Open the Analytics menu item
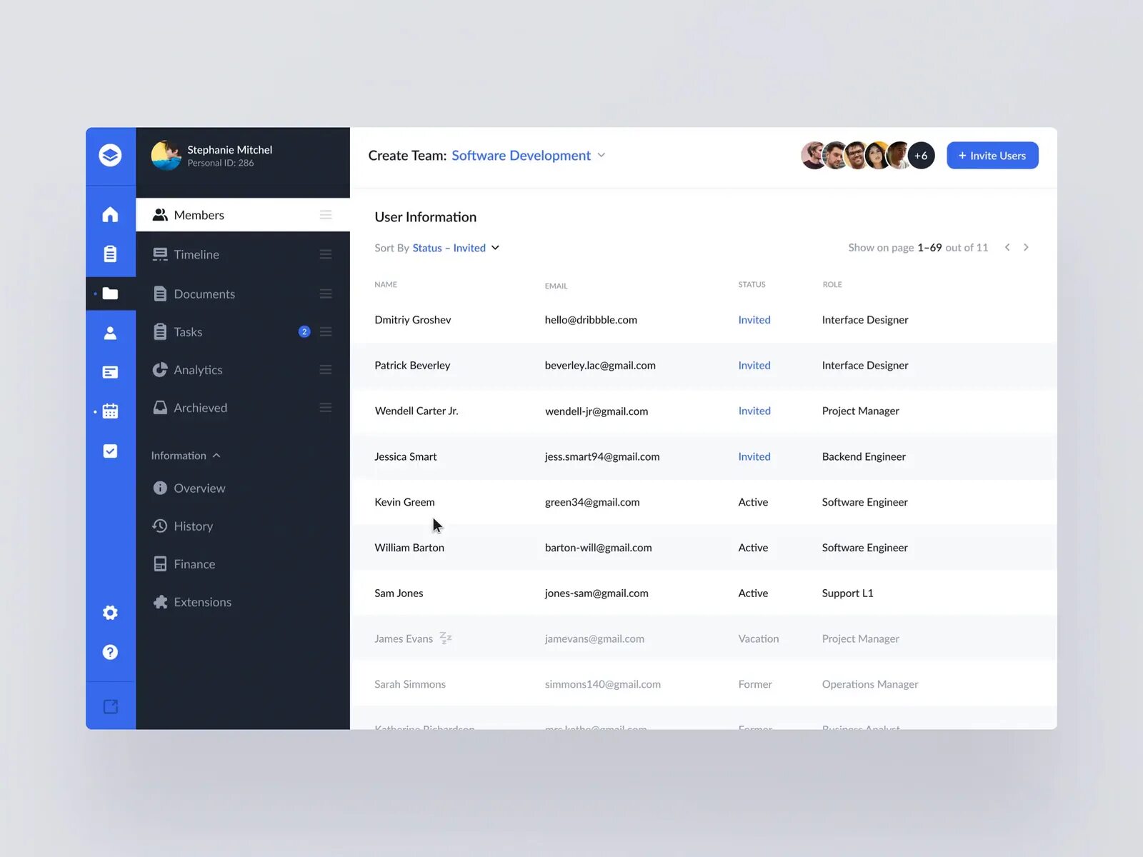 pyautogui.click(x=243, y=370)
